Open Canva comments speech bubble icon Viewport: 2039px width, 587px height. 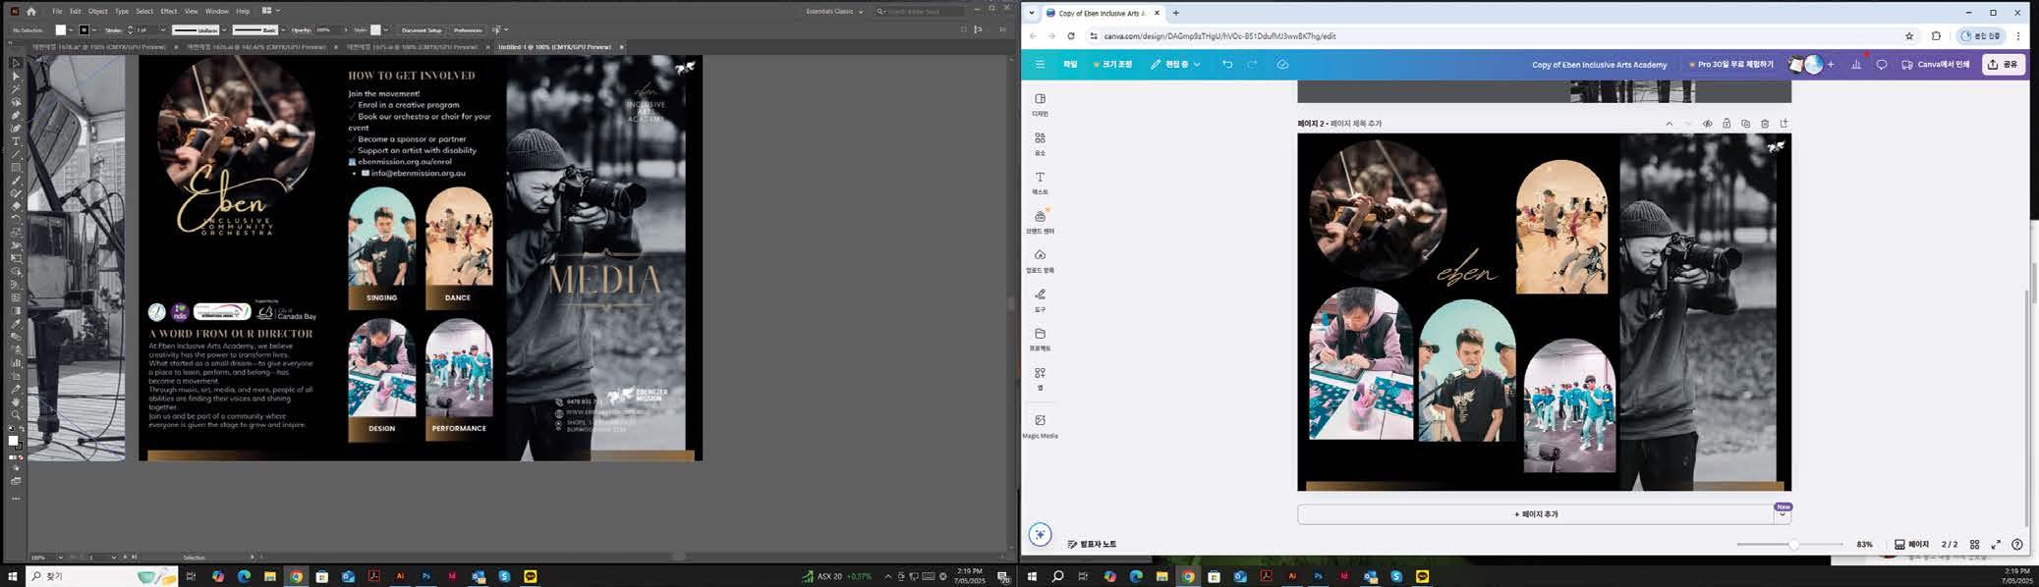(x=1882, y=64)
